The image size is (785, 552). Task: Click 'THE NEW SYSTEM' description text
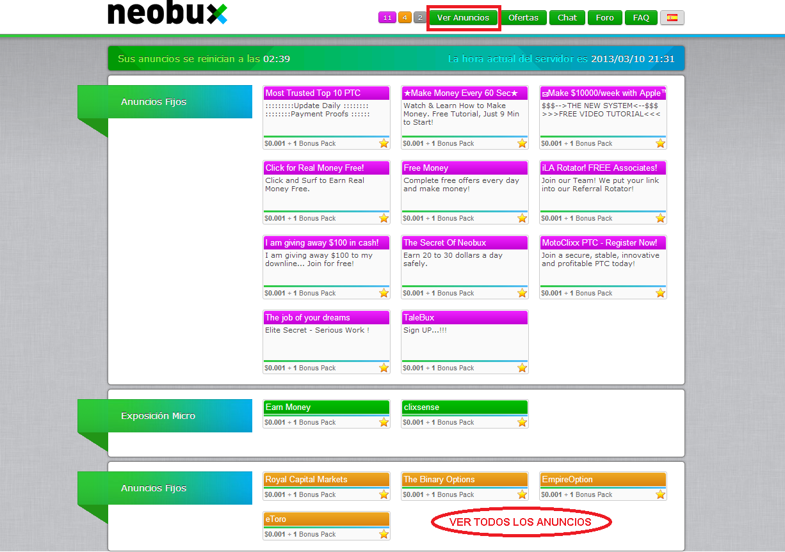[601, 106]
